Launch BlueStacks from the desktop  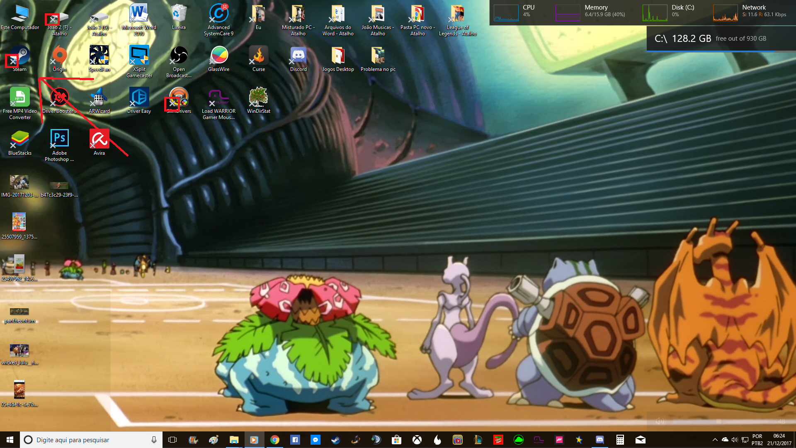tap(19, 143)
